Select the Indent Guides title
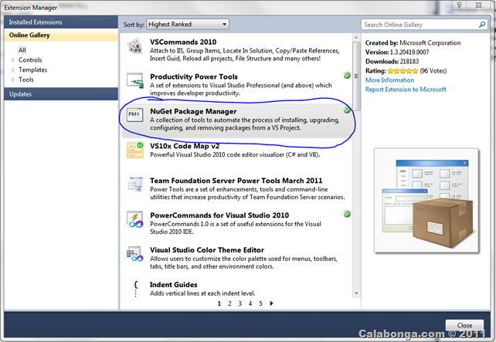 (x=173, y=284)
